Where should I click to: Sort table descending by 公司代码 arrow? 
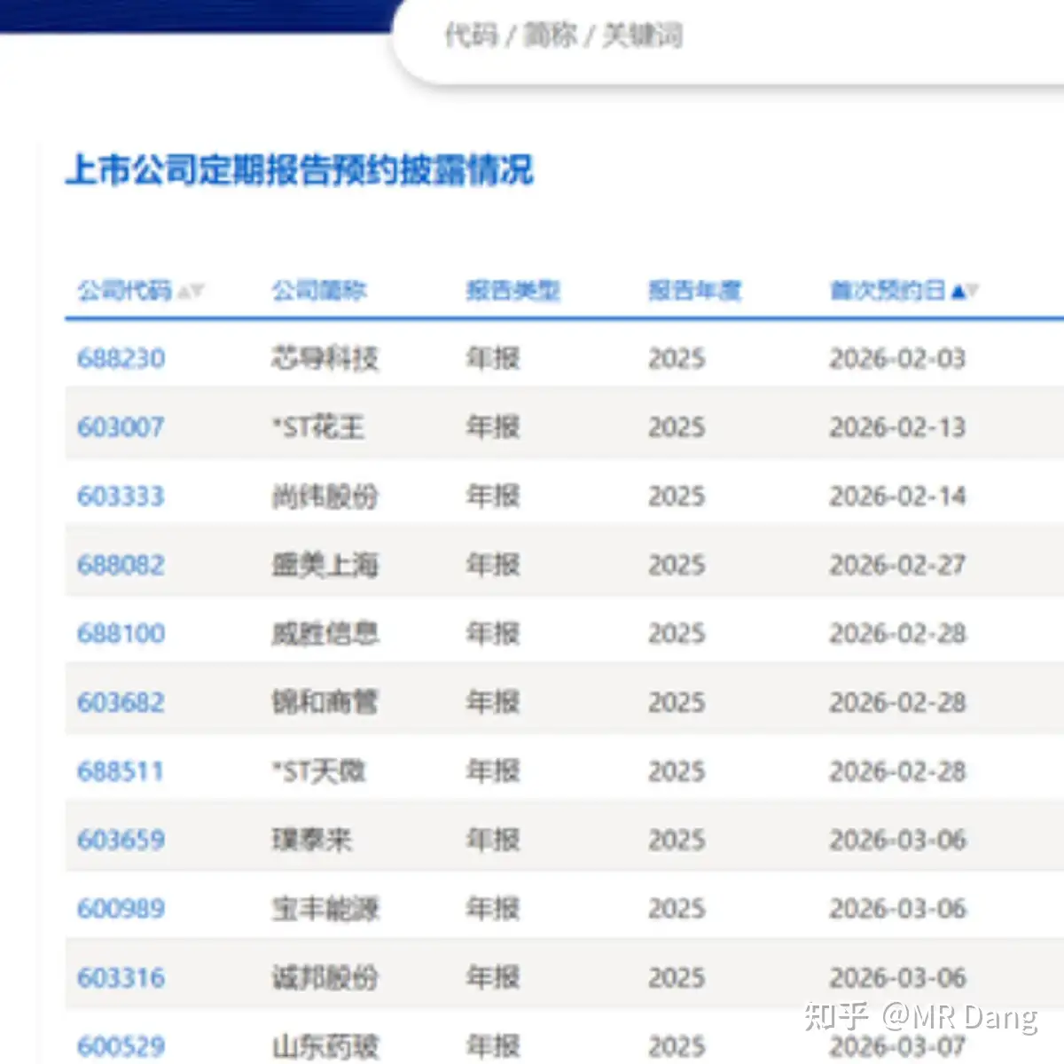pyautogui.click(x=199, y=293)
